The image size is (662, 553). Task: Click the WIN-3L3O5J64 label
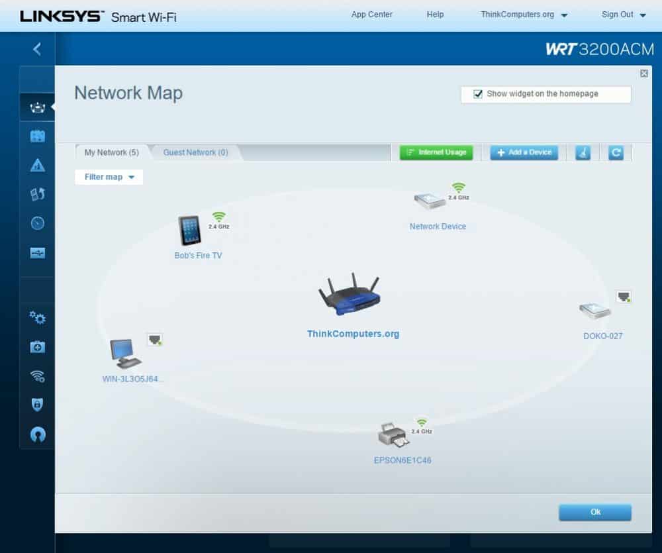pos(132,379)
